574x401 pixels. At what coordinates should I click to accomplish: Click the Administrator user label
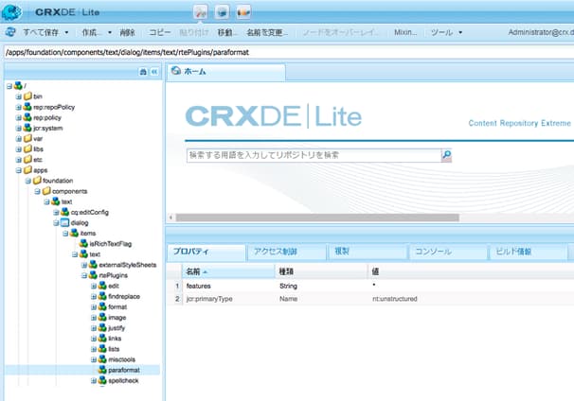(x=541, y=32)
